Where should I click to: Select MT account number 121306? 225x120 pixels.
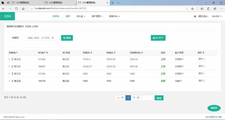click(x=42, y=74)
